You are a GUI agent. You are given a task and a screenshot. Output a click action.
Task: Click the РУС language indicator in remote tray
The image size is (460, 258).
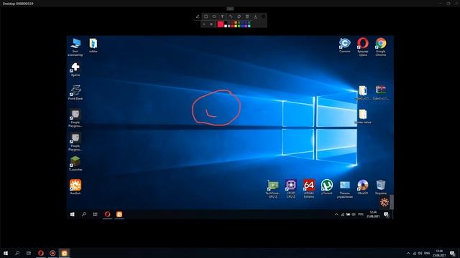coord(361,214)
